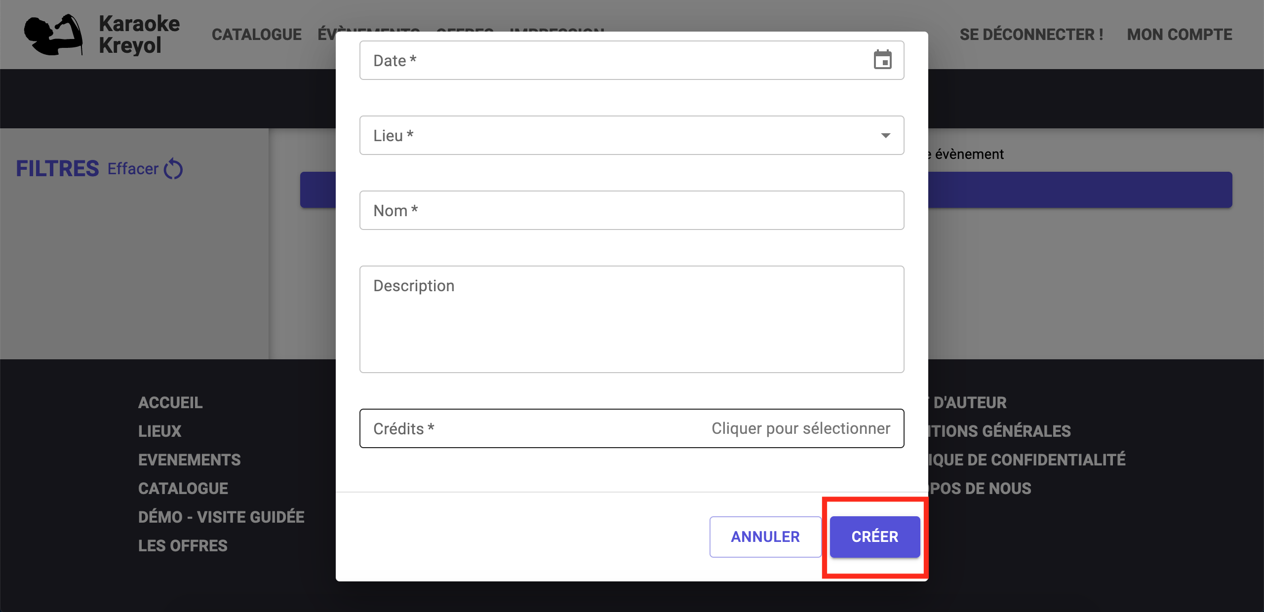Open the Evenements footer link
The image size is (1264, 612).
190,460
